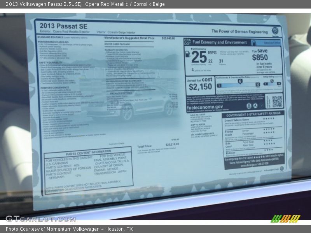Click the fuel pump icon beside 25 MPG
This screenshot has width=311, height=233.
[188, 55]
